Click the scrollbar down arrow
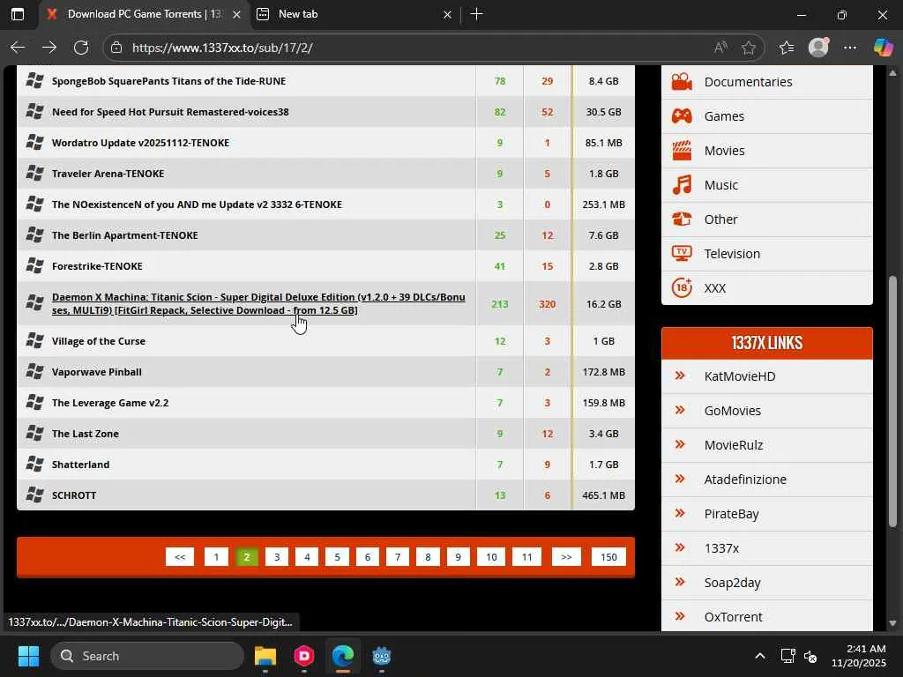 click(x=892, y=623)
